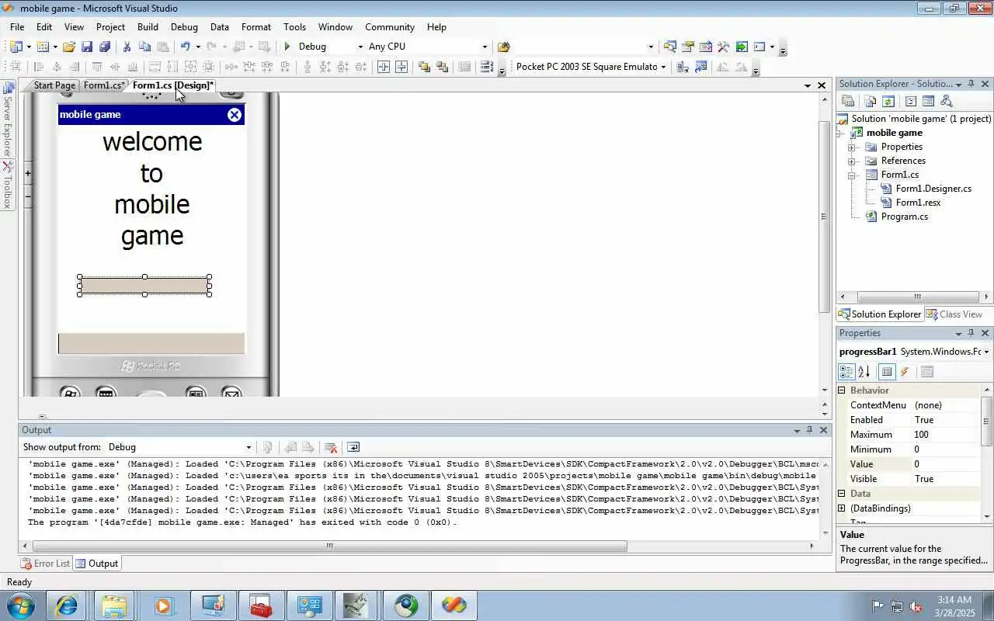Start debugging with the green play icon
Image resolution: width=994 pixels, height=621 pixels.
tap(287, 47)
